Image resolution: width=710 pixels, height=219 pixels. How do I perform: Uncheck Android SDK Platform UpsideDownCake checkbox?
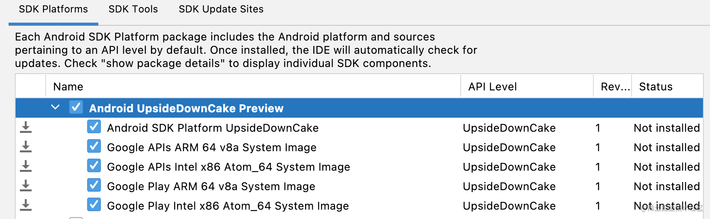tap(94, 127)
